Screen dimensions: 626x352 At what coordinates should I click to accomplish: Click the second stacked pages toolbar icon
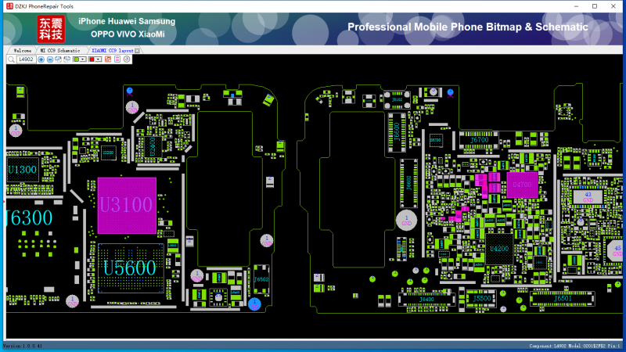pos(67,59)
